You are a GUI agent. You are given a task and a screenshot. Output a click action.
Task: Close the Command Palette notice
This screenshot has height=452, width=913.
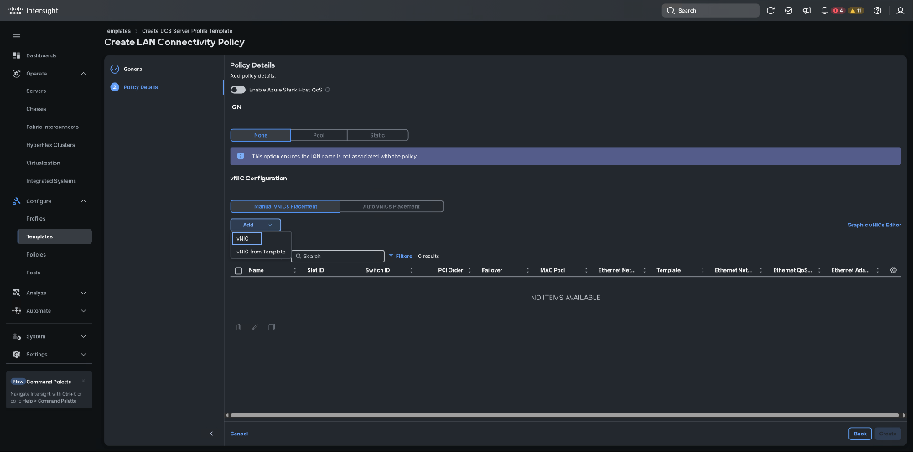(x=83, y=381)
